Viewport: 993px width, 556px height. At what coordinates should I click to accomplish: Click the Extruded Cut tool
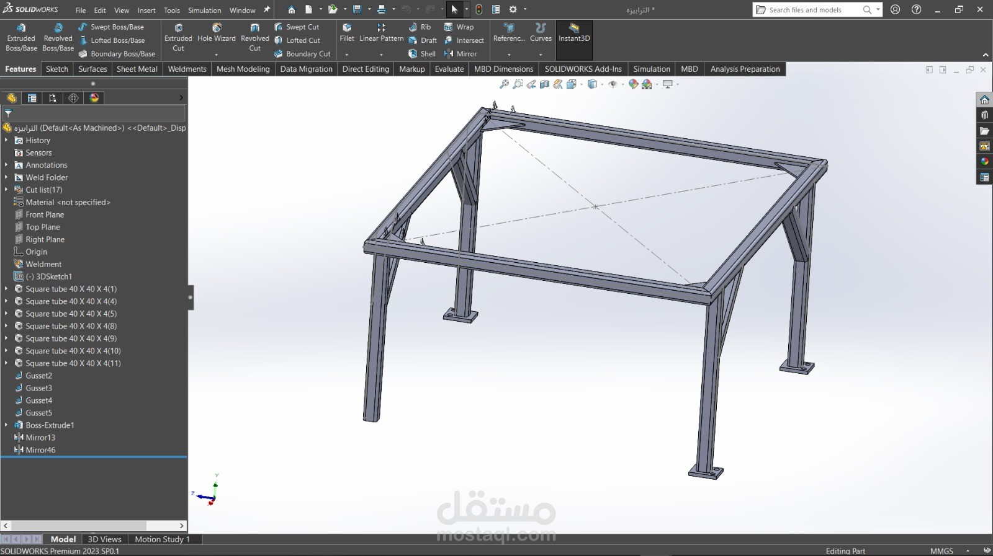tap(178, 37)
